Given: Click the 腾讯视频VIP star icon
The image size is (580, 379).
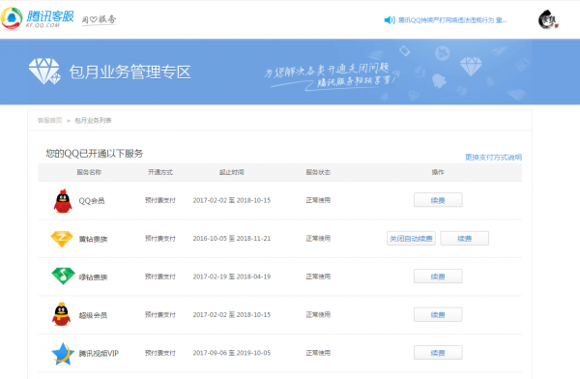Looking at the screenshot, I should (63, 354).
